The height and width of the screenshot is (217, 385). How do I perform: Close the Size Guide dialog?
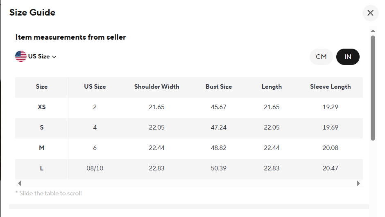[x=370, y=13]
